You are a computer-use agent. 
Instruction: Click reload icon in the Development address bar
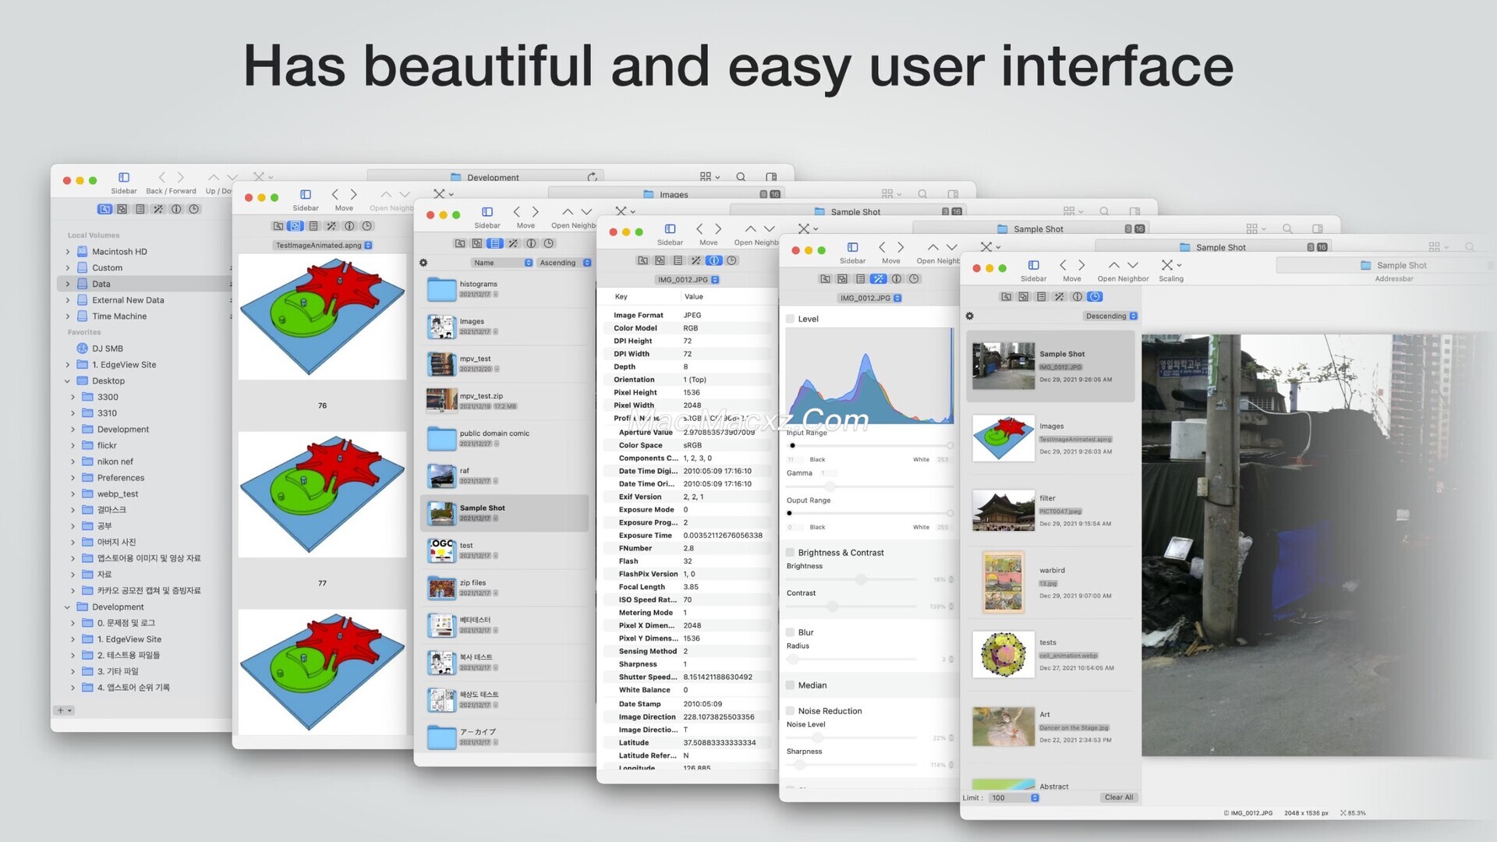tap(592, 177)
